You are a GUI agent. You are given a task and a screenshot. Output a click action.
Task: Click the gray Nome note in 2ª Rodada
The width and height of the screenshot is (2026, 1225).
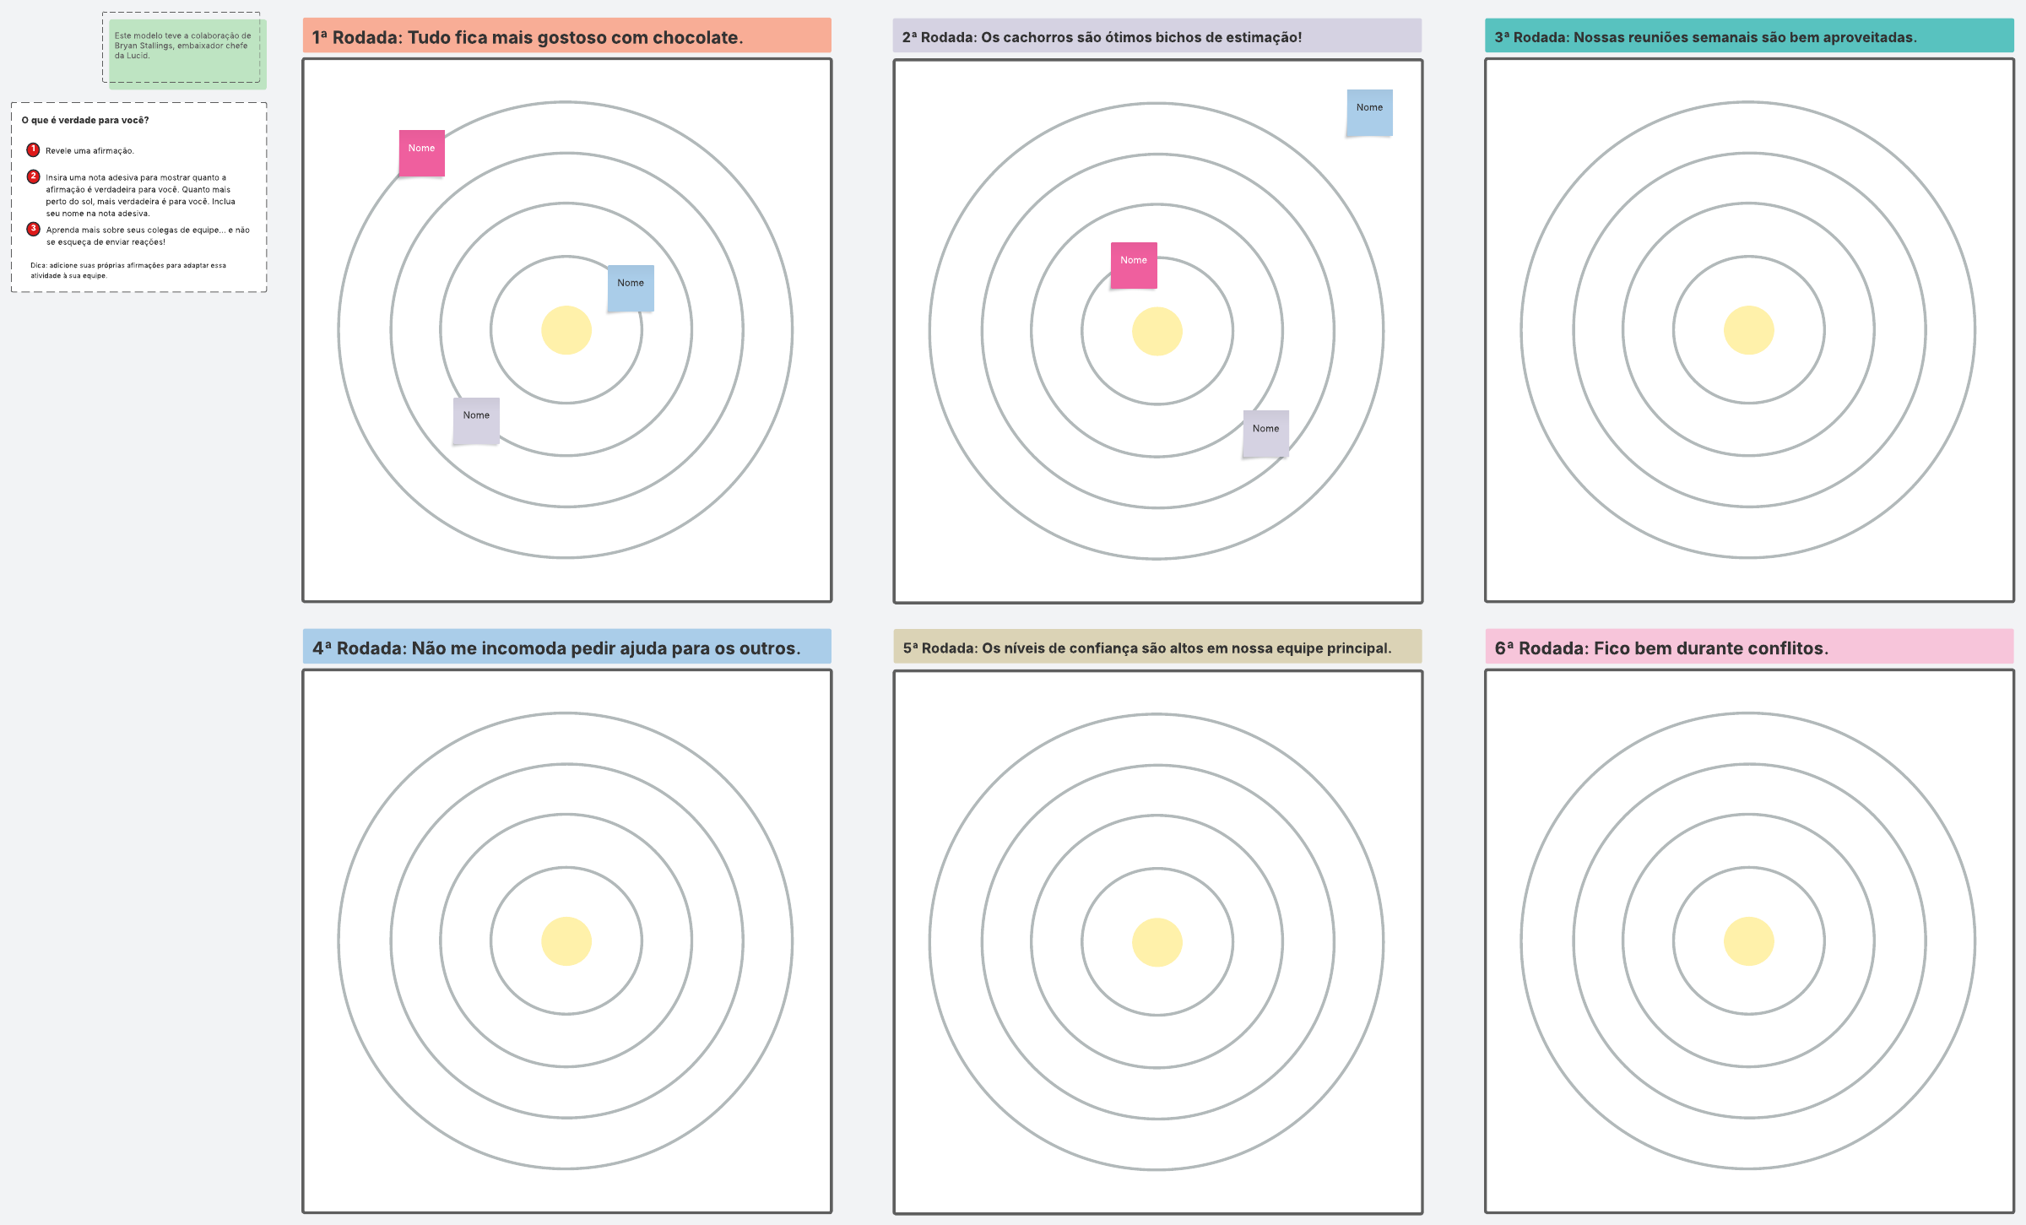click(1265, 434)
